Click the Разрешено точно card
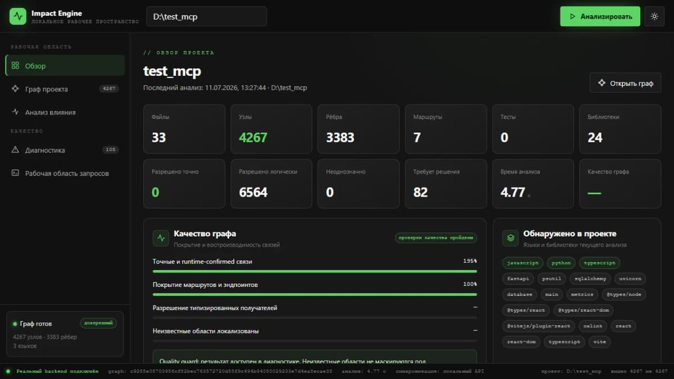 pos(184,184)
